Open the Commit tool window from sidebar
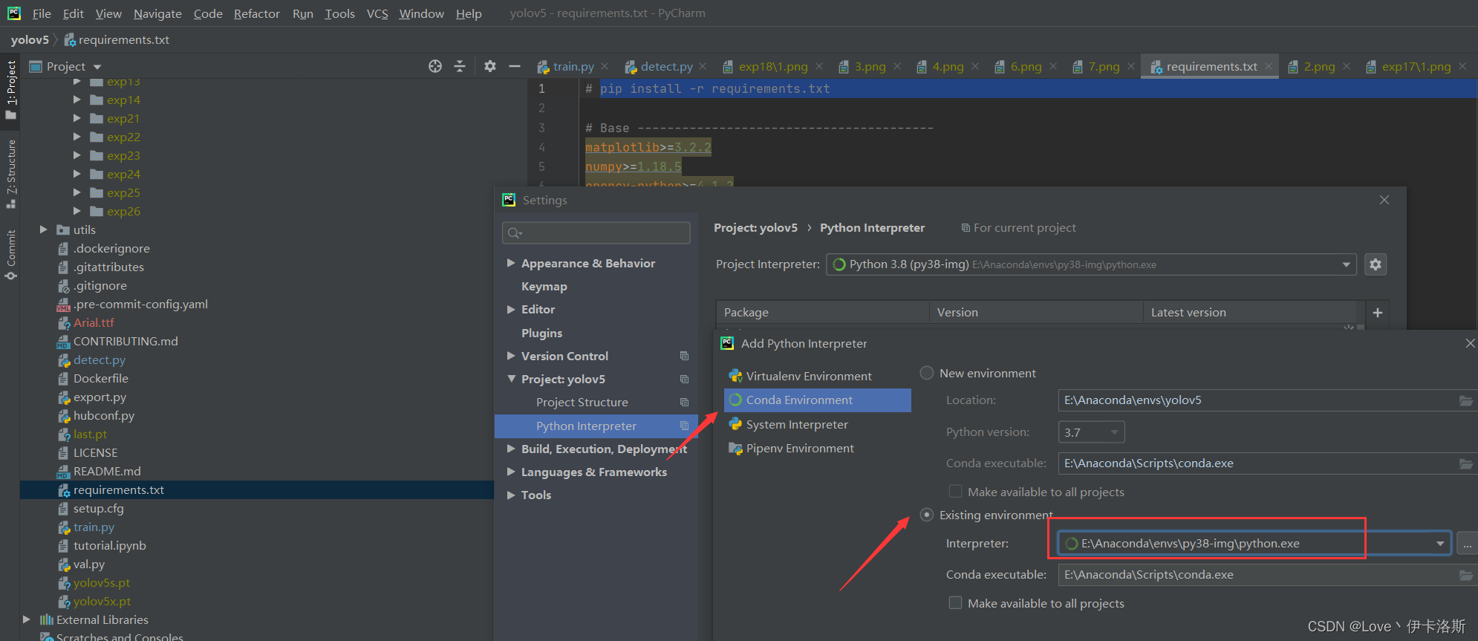Viewport: 1478px width, 641px height. coord(11,255)
